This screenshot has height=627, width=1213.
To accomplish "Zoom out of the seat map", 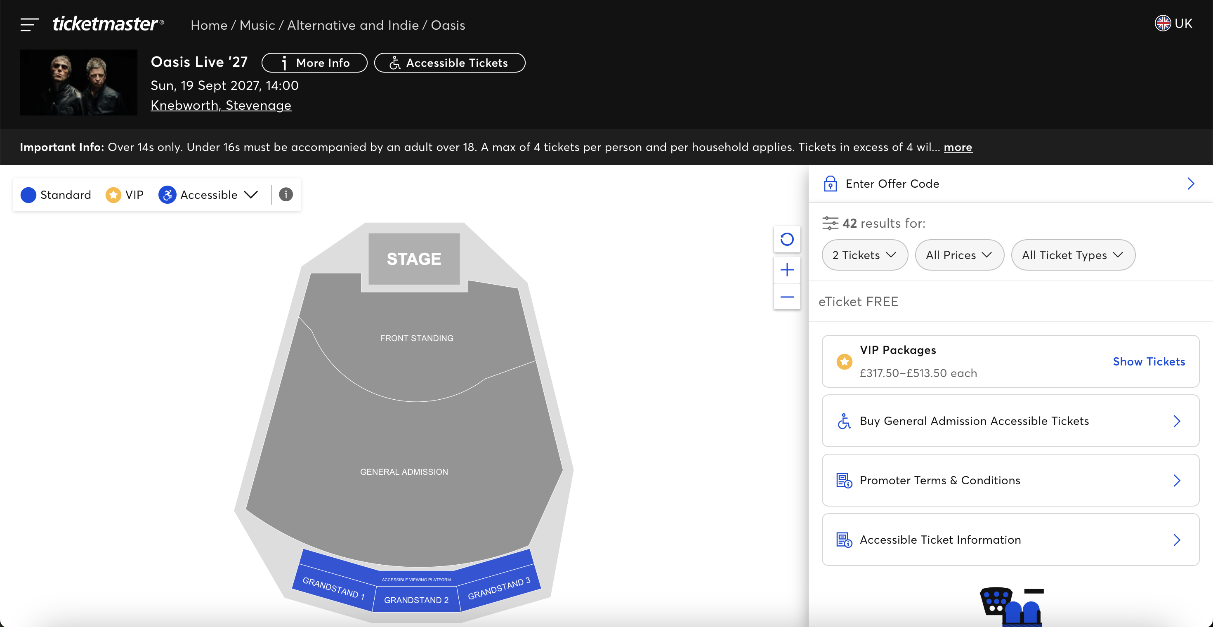I will pos(787,297).
